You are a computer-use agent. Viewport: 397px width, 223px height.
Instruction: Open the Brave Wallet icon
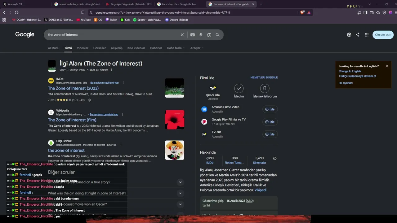point(372,12)
